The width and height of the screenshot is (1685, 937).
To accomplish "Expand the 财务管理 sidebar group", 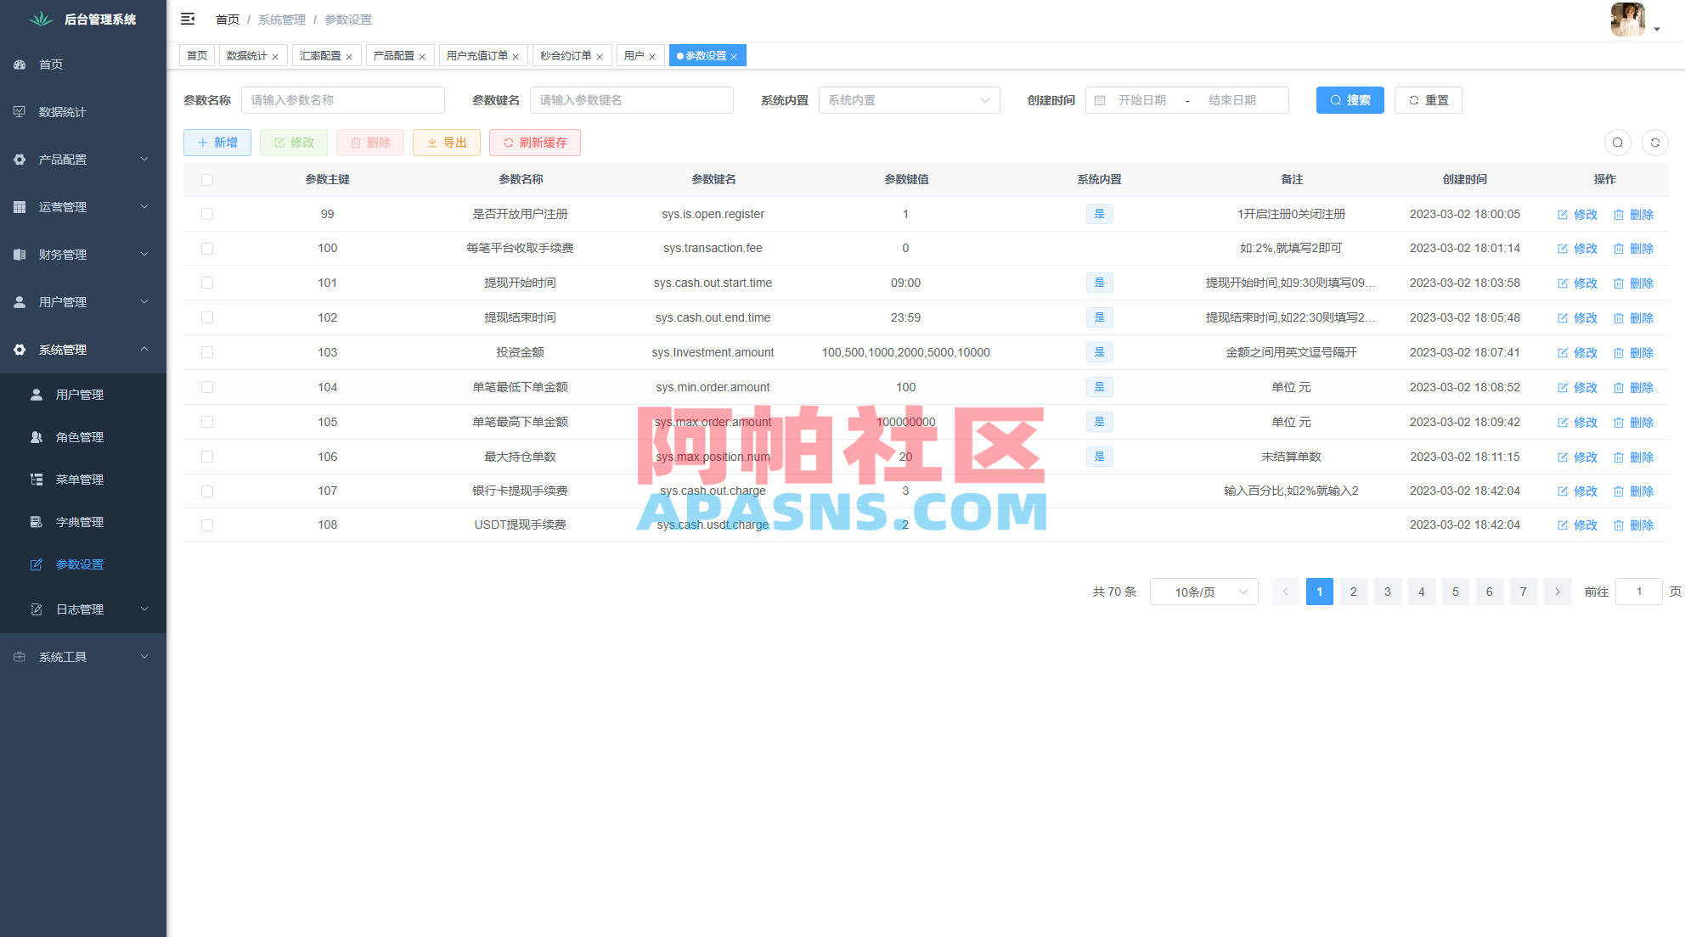I will 64,254.
